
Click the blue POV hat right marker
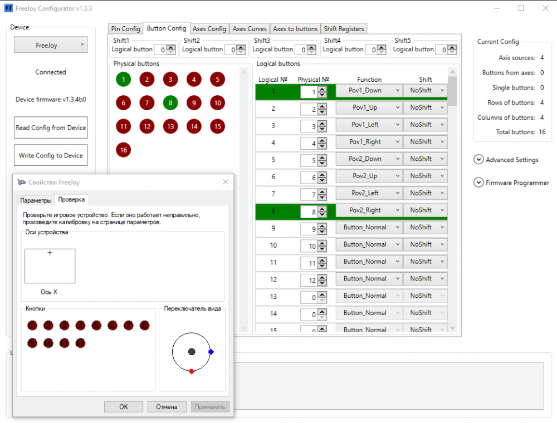[211, 352]
